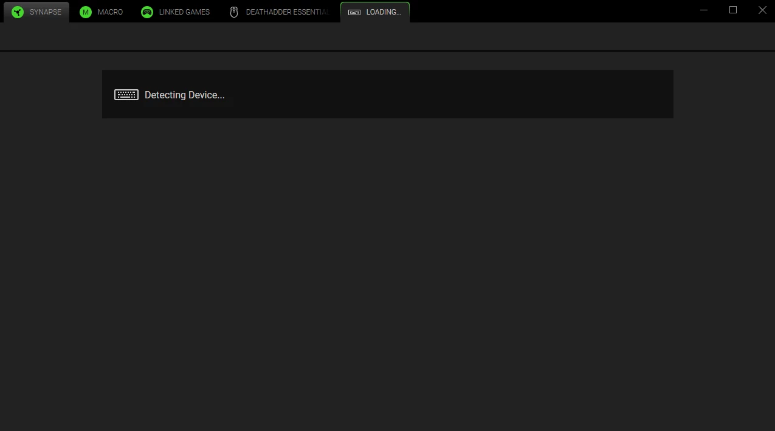Click the DeathAdder mouse icon
This screenshot has height=431, width=775.
(x=234, y=12)
